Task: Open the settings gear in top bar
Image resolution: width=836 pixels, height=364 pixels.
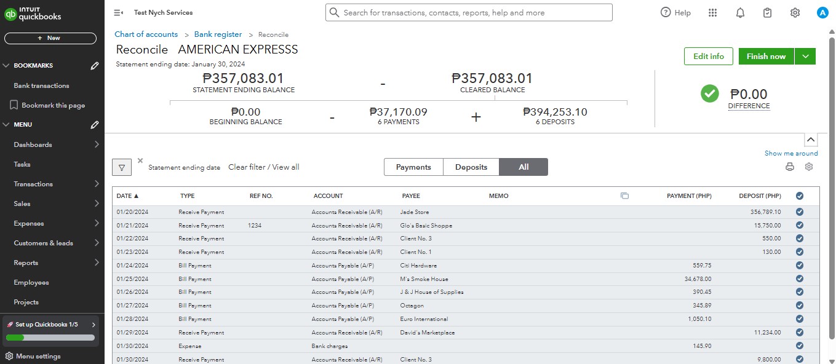Action: tap(795, 12)
